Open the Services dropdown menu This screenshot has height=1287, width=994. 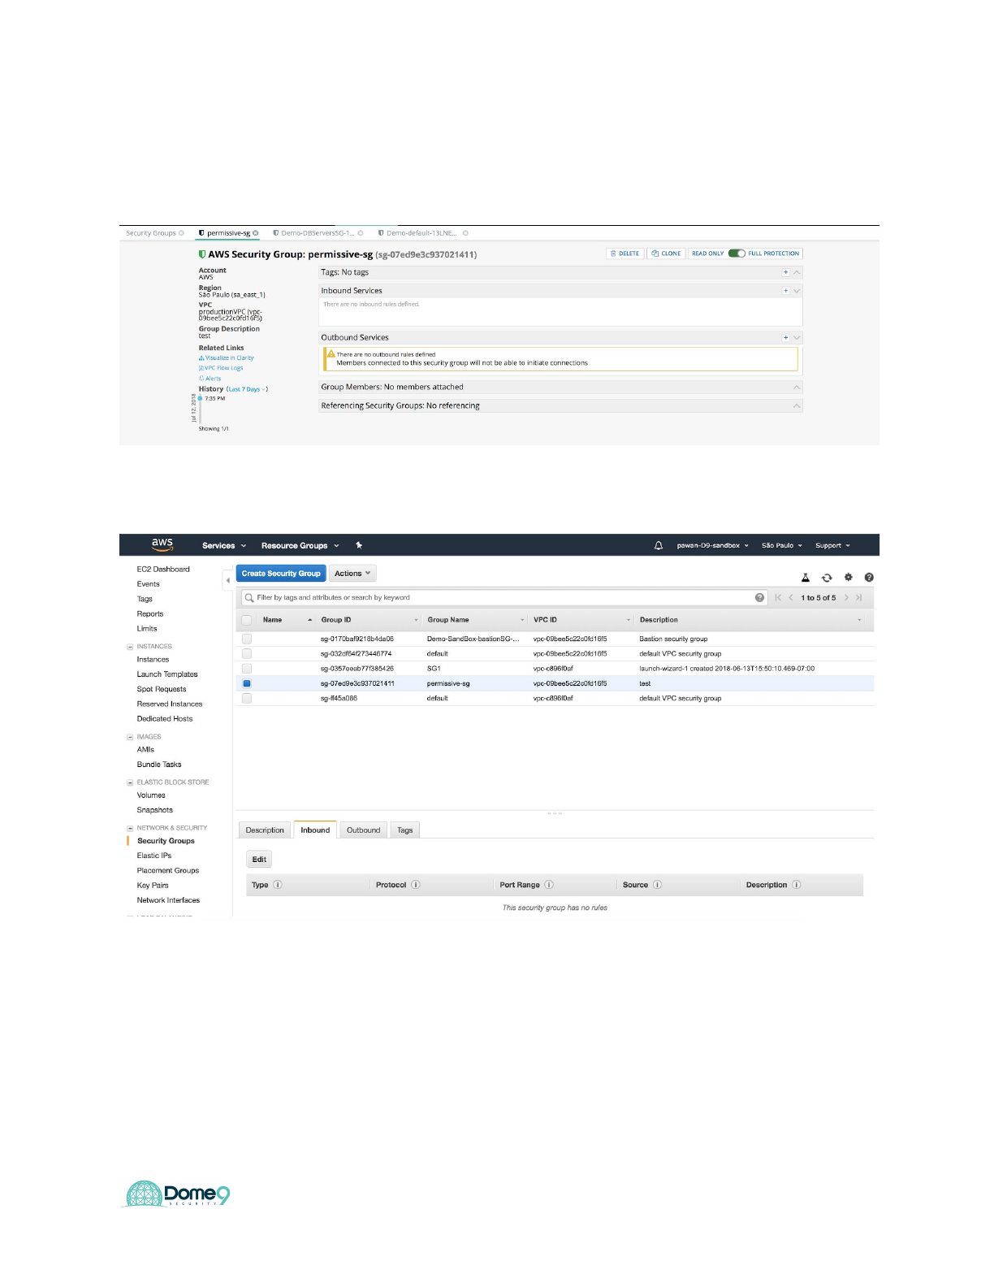pos(224,546)
